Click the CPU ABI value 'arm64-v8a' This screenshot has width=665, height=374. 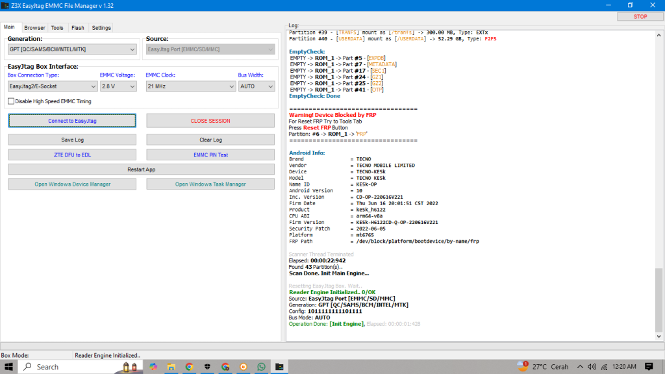(x=370, y=216)
